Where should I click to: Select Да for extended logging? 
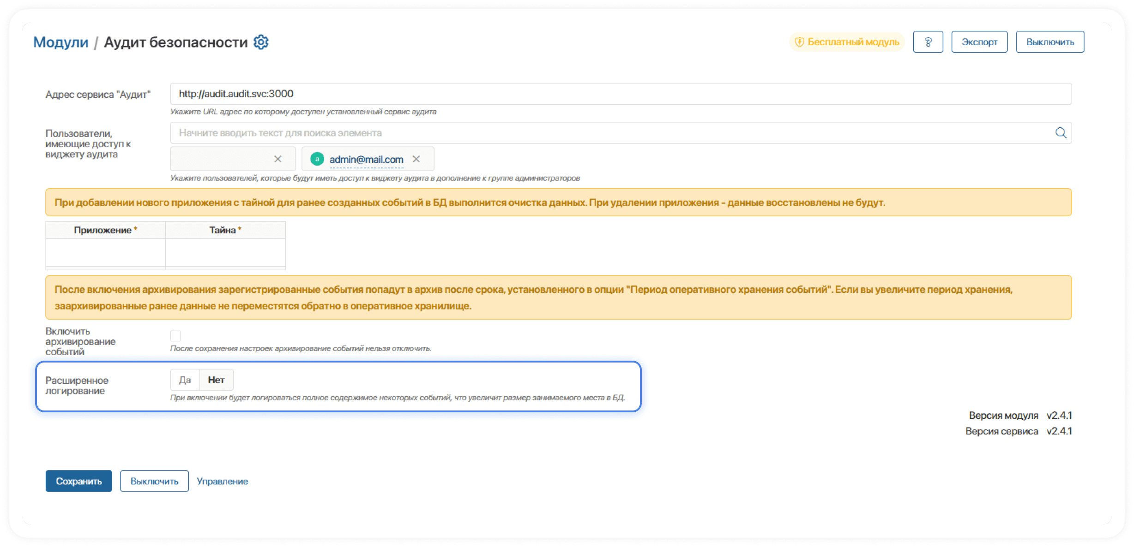click(x=185, y=380)
